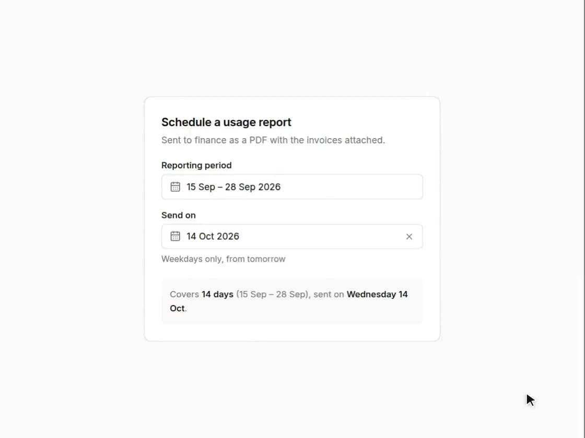Click the "sent on" text in summary

[329, 294]
